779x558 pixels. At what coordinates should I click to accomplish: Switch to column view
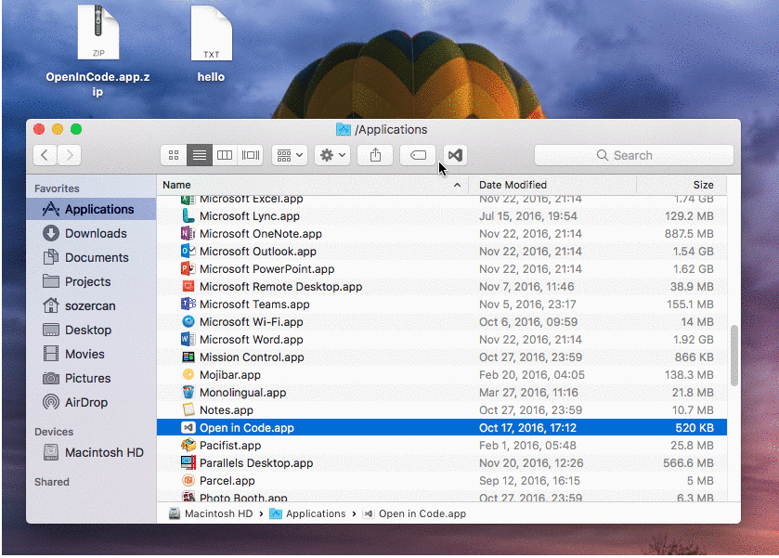[x=224, y=155]
